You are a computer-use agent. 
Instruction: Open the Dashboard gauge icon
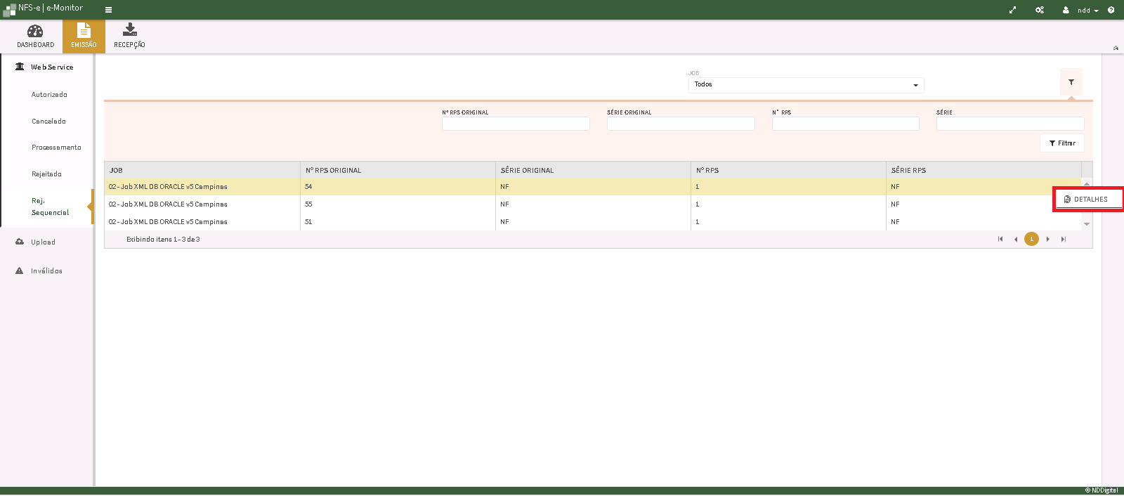(x=35, y=32)
